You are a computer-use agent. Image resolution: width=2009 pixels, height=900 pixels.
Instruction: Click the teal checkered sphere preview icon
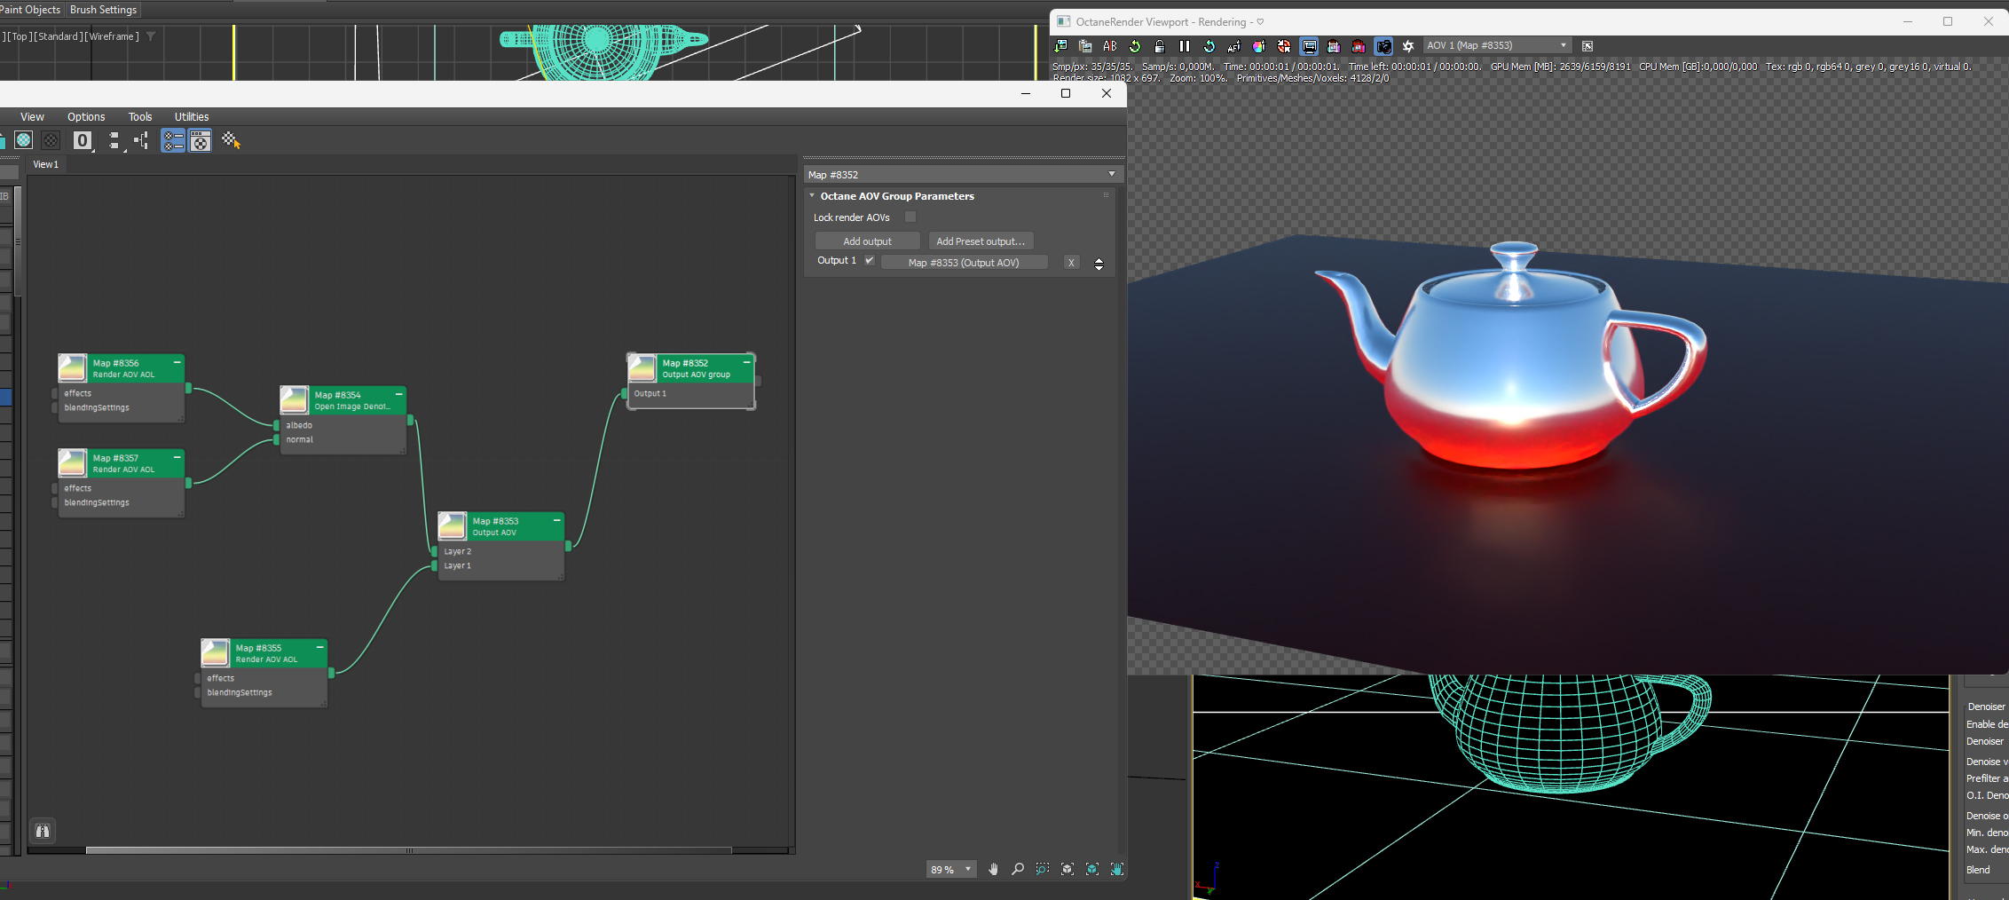click(x=24, y=140)
